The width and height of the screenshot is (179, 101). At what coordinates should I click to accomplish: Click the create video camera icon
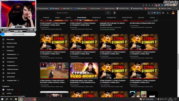(163, 13)
